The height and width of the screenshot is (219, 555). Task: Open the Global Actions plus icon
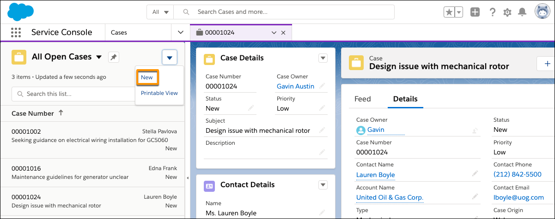[x=475, y=12]
